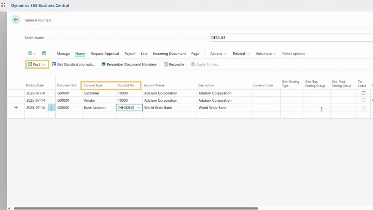Click Description column header

tap(206, 85)
